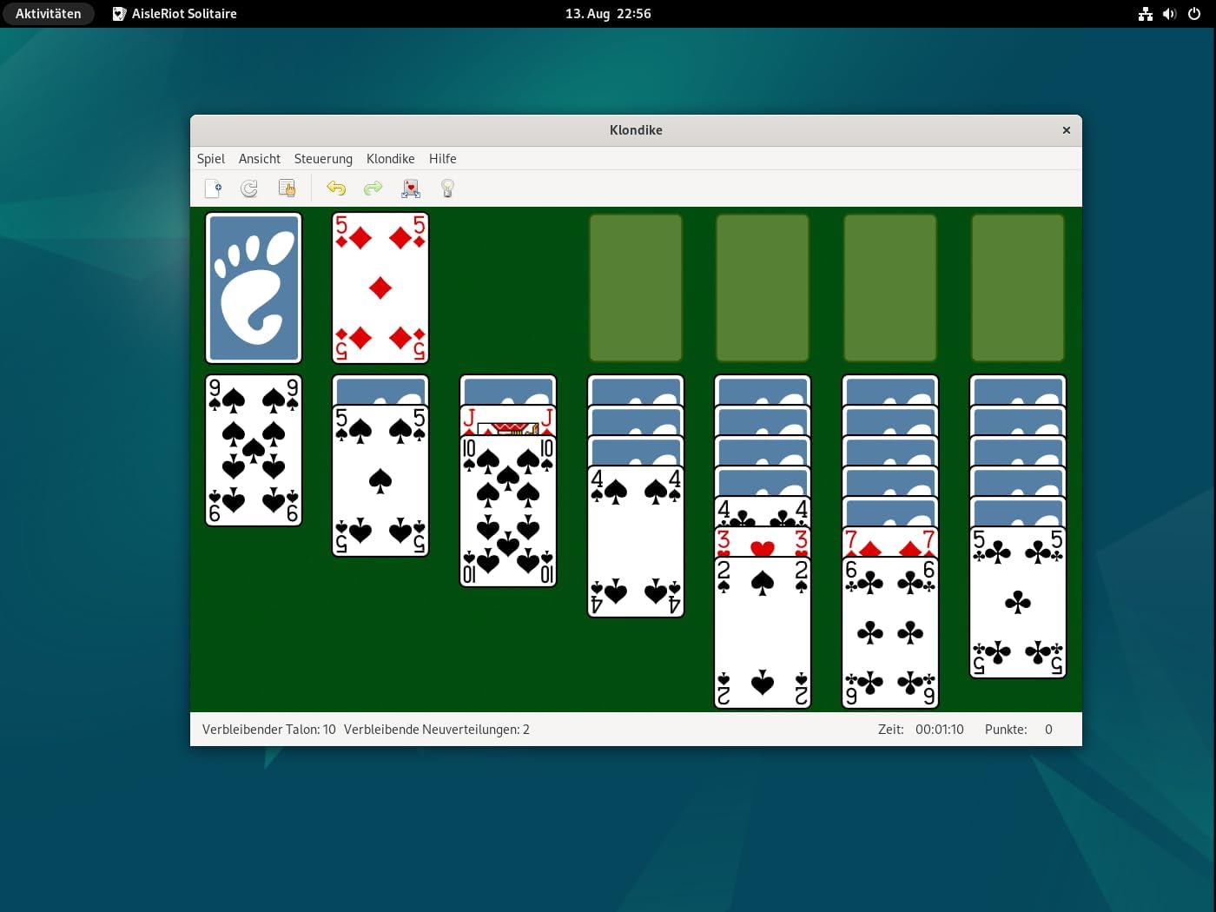Select the 4 of spades card
Viewport: 1216px width, 912px height.
click(636, 542)
